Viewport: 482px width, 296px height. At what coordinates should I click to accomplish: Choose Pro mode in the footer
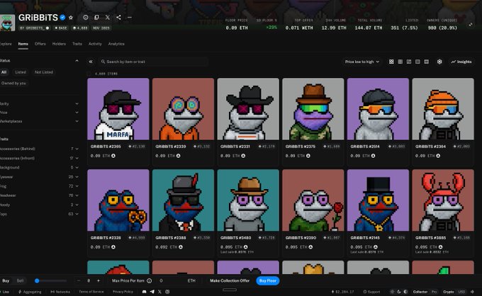pos(434,292)
